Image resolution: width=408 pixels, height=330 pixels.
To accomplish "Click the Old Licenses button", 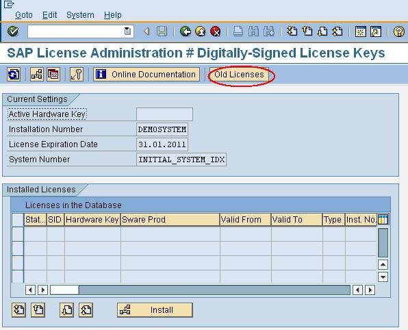I will 239,75.
